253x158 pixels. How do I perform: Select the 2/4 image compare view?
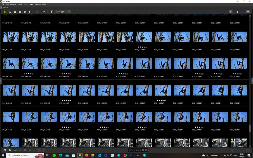(25, 12)
